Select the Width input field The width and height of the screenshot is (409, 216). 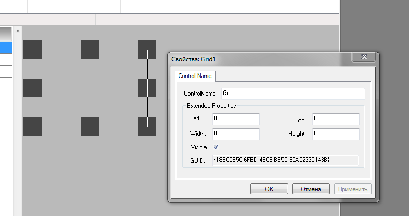pyautogui.click(x=235, y=134)
